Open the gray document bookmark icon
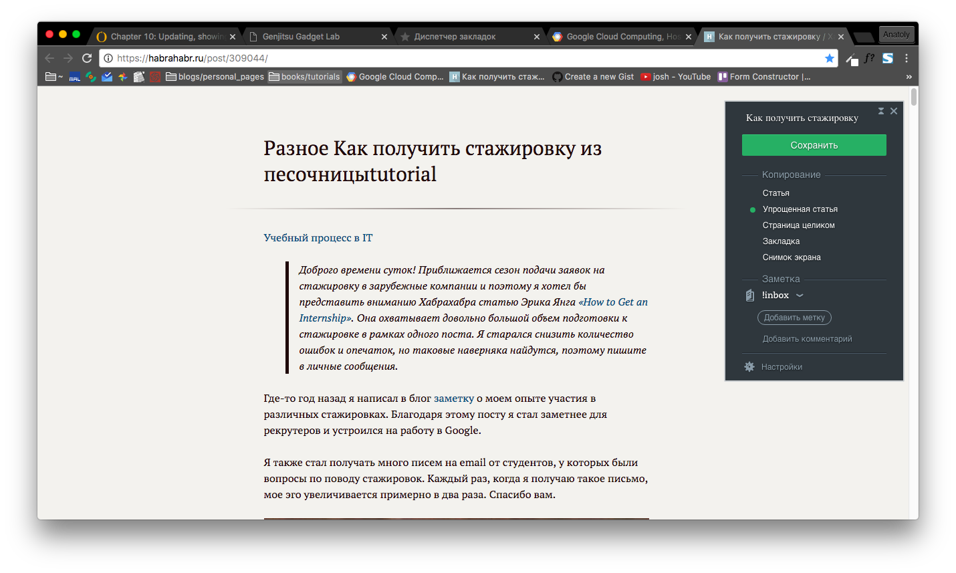Screen dimensions: 956x573 coord(139,77)
